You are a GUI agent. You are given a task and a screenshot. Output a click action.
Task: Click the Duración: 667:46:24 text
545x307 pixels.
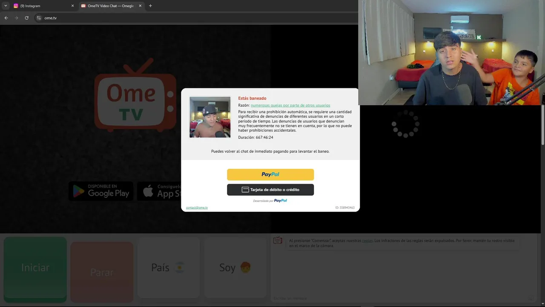(x=255, y=138)
